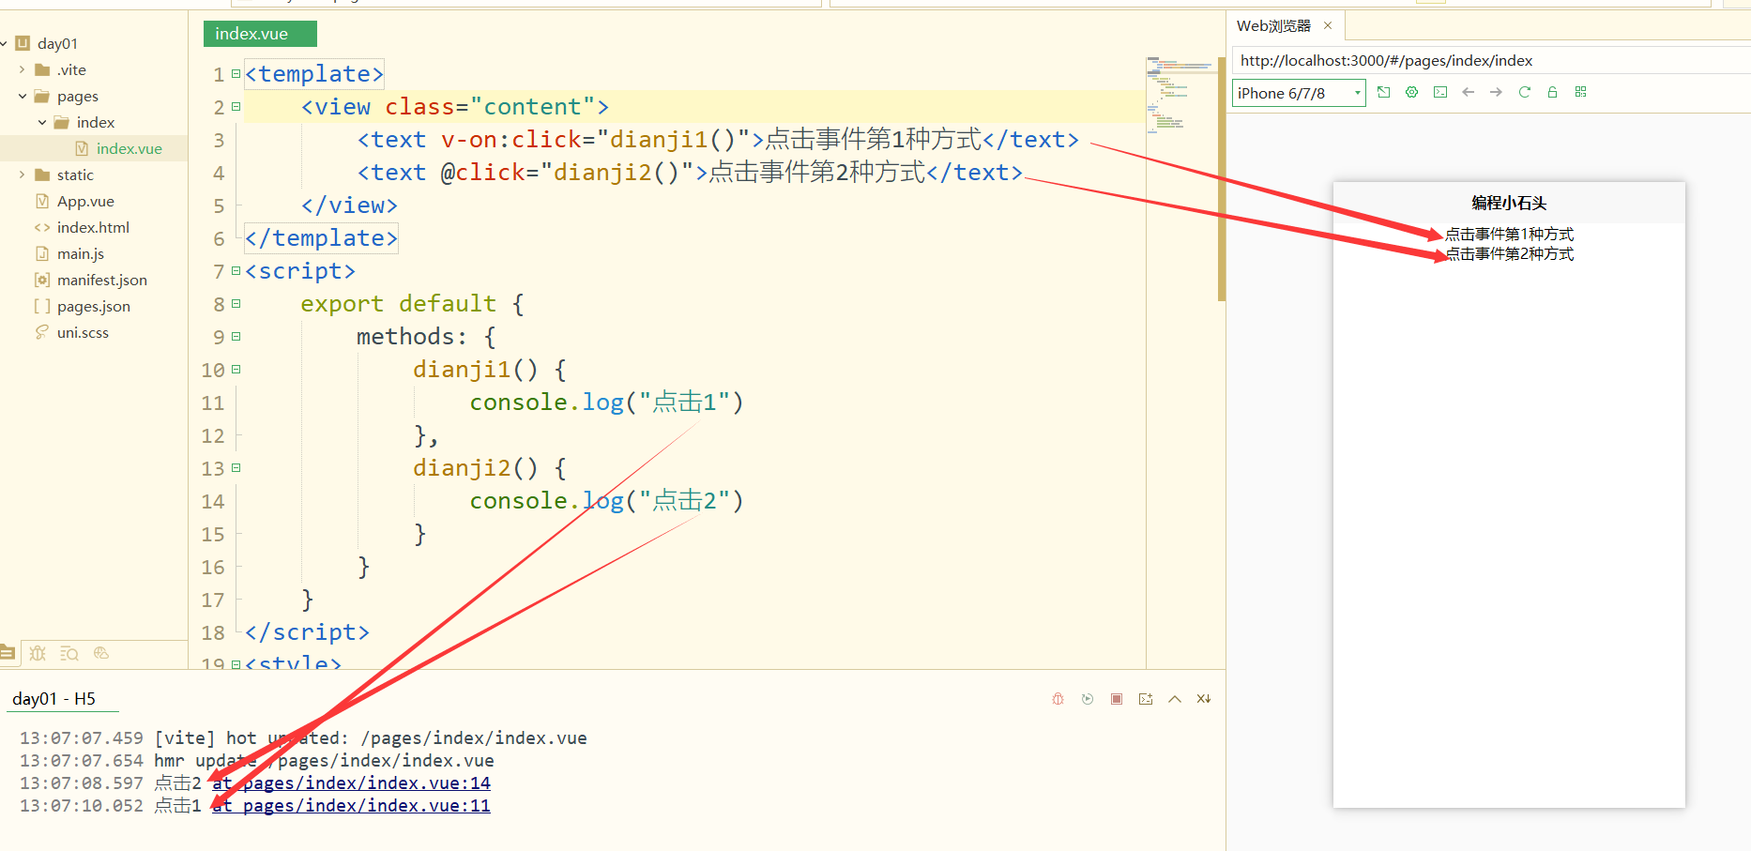
Task: Follow the index.vue:11 console link
Action: (351, 806)
